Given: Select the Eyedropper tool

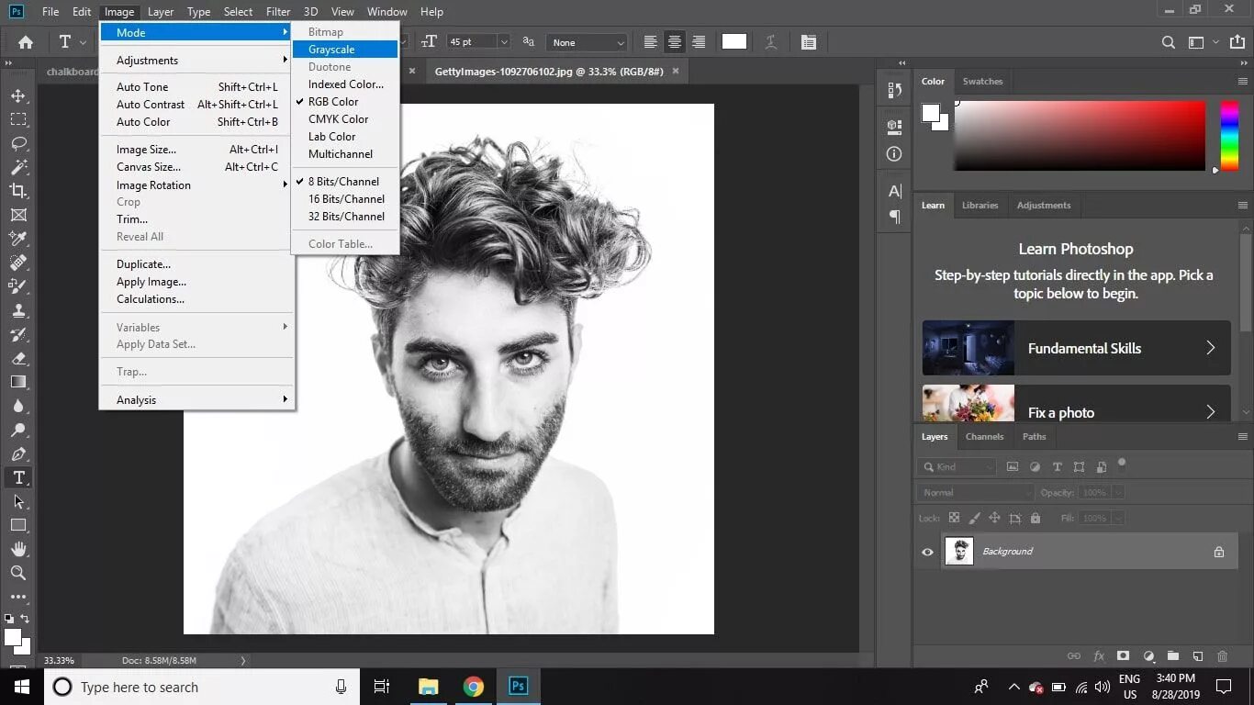Looking at the screenshot, I should [x=18, y=239].
